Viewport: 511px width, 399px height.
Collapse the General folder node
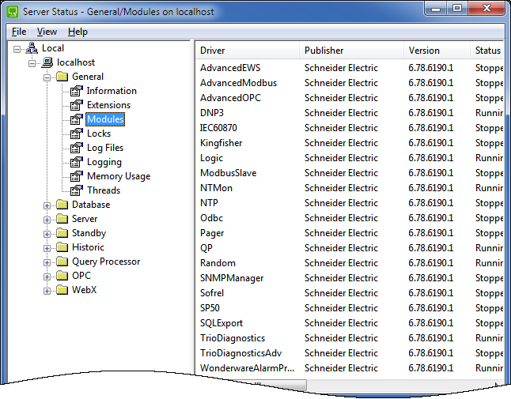coord(47,77)
